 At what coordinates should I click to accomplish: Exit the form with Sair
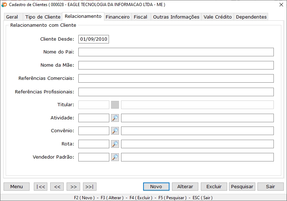click(270, 186)
